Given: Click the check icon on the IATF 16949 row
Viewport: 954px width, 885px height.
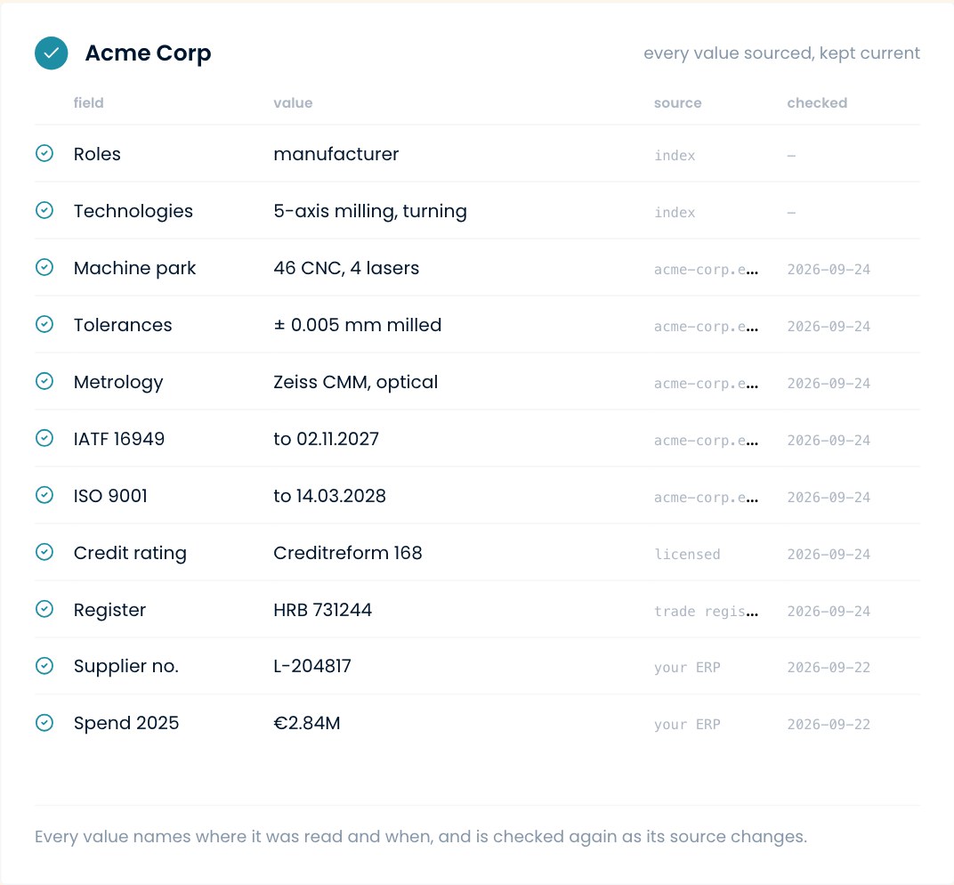Looking at the screenshot, I should tap(44, 438).
